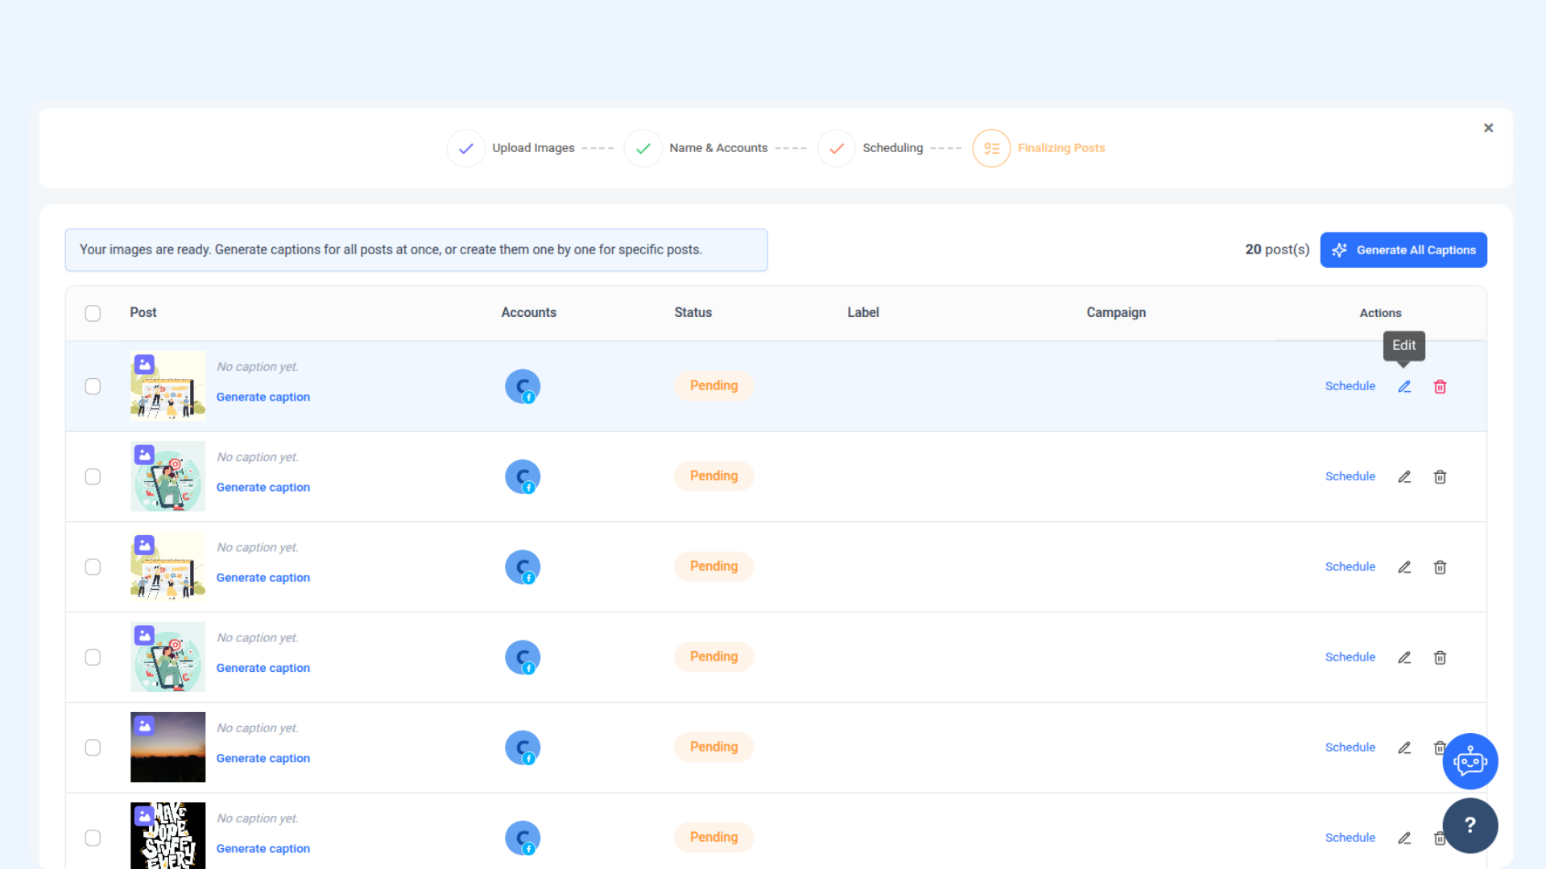Click the trash icon in second post row
Screen dimensions: 1546x869
click(x=1440, y=477)
